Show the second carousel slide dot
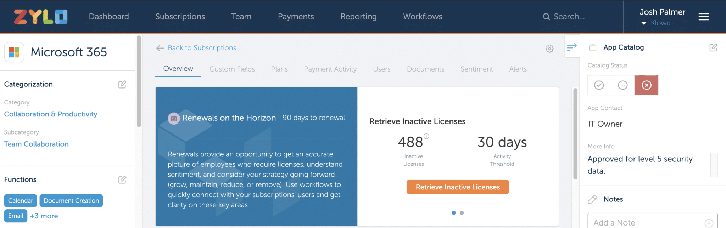Screen dimensions: 726x228 pyautogui.click(x=462, y=213)
